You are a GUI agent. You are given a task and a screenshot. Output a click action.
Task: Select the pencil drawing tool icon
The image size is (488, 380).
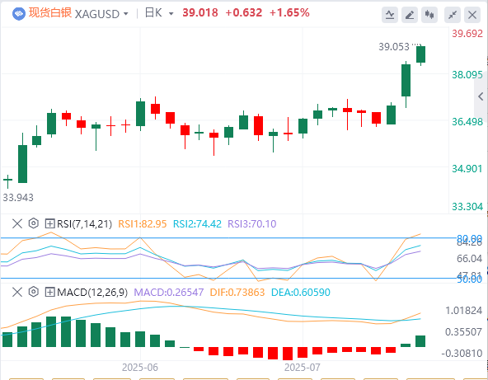tap(410, 15)
